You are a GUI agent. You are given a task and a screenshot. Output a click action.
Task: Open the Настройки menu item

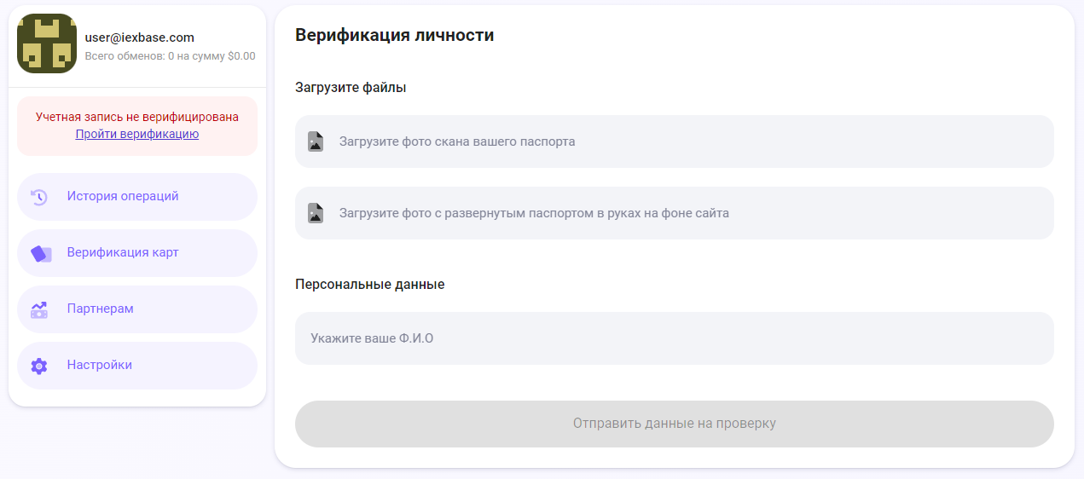point(100,365)
